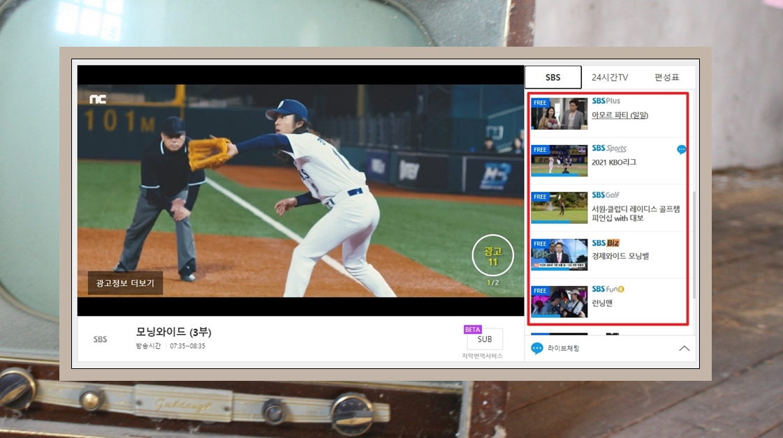Click the 방송시간 07:35~08:35 text
The height and width of the screenshot is (438, 783).
tap(170, 346)
